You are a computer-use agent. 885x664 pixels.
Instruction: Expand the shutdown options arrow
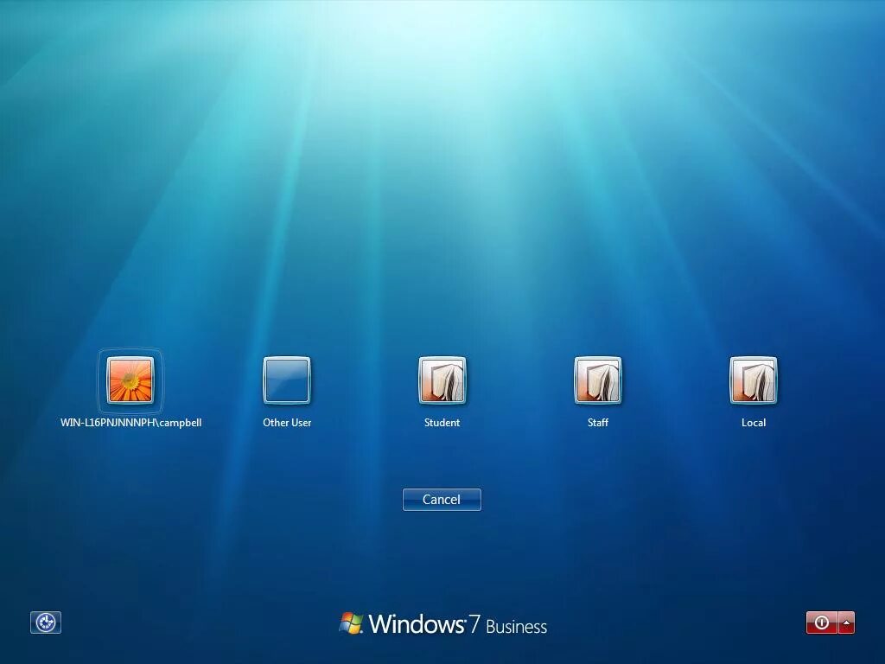click(847, 622)
